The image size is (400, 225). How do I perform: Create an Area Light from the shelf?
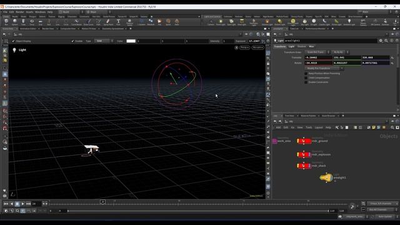(242, 22)
